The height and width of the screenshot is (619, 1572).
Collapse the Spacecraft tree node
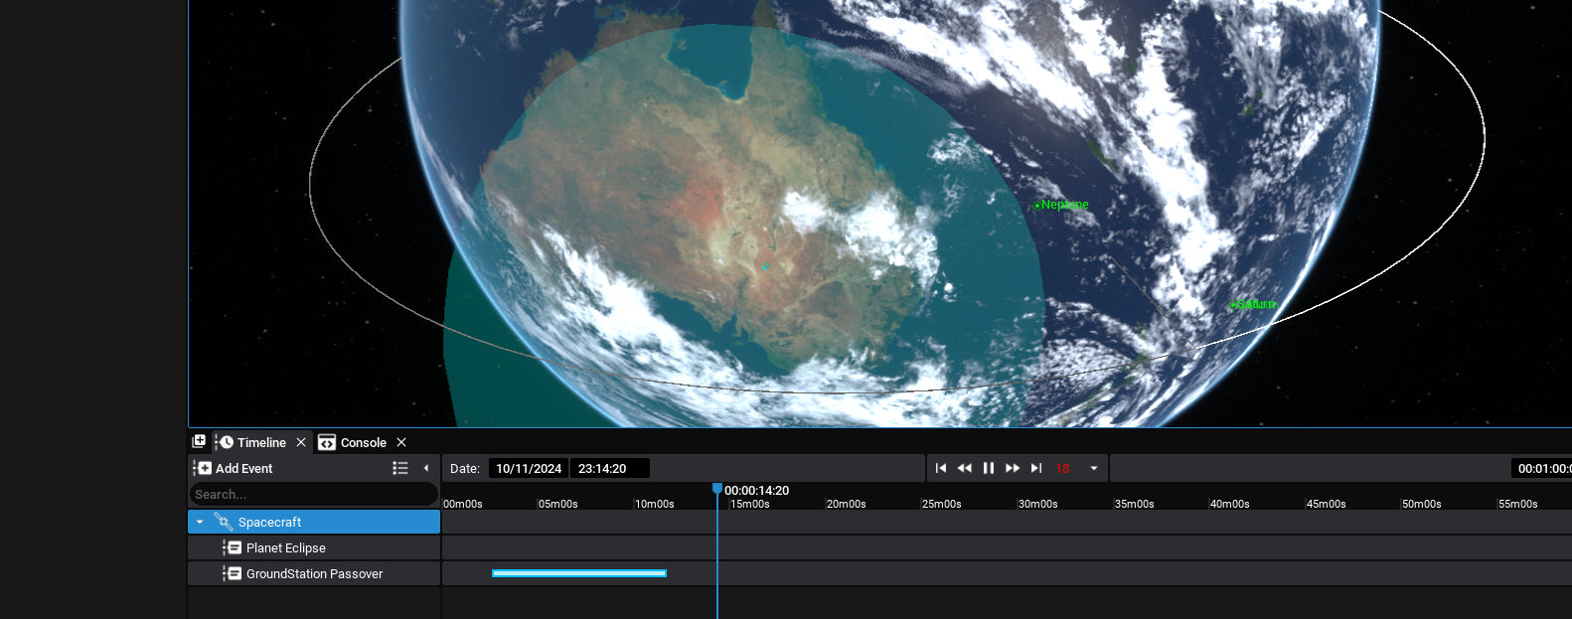[x=200, y=522]
